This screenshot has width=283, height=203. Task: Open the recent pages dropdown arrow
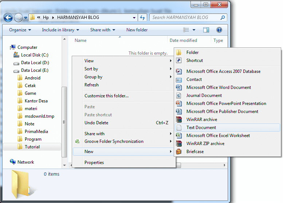coord(25,18)
